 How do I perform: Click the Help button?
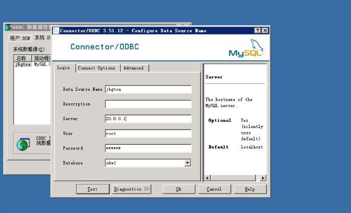pyautogui.click(x=250, y=189)
